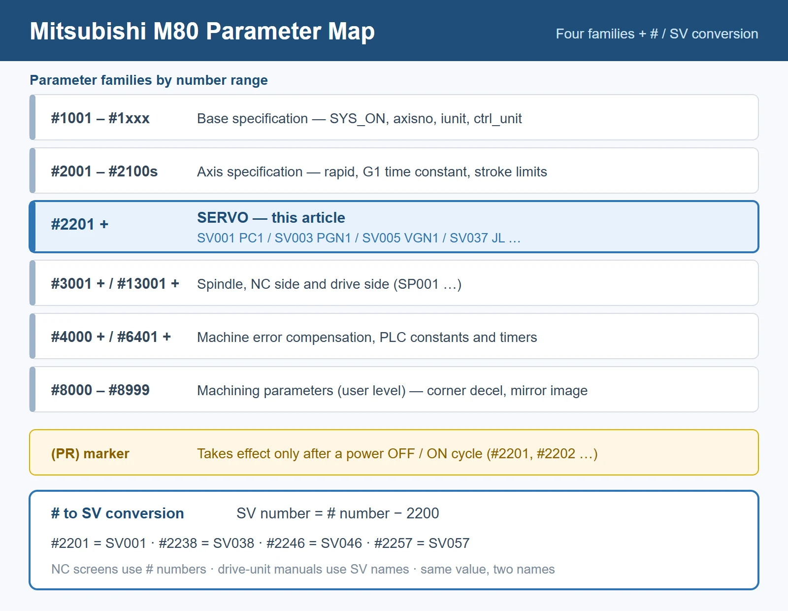Click the range label "#4000 + / #6401 +"
788x611 pixels.
111,337
